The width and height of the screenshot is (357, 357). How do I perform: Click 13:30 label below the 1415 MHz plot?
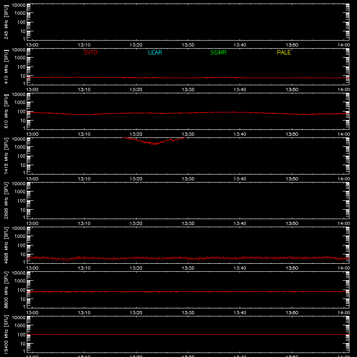point(188,179)
